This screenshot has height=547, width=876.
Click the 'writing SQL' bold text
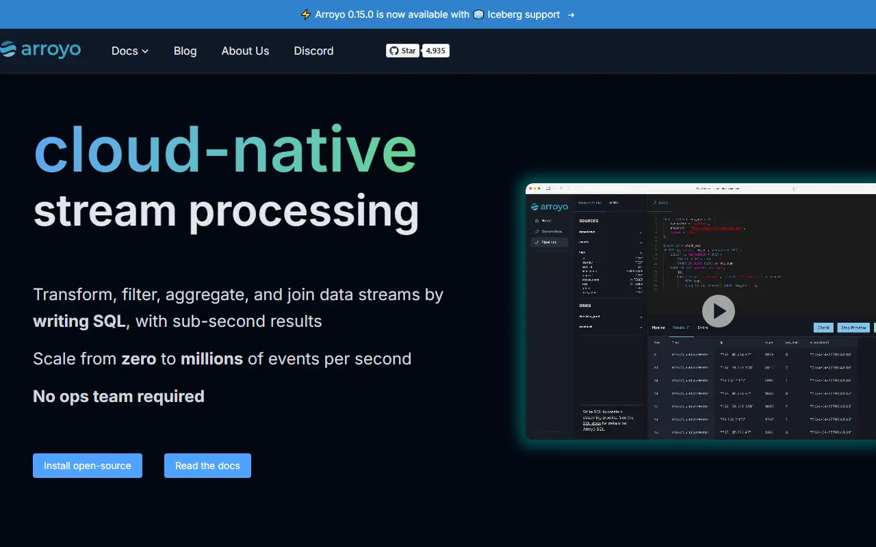pyautogui.click(x=79, y=321)
